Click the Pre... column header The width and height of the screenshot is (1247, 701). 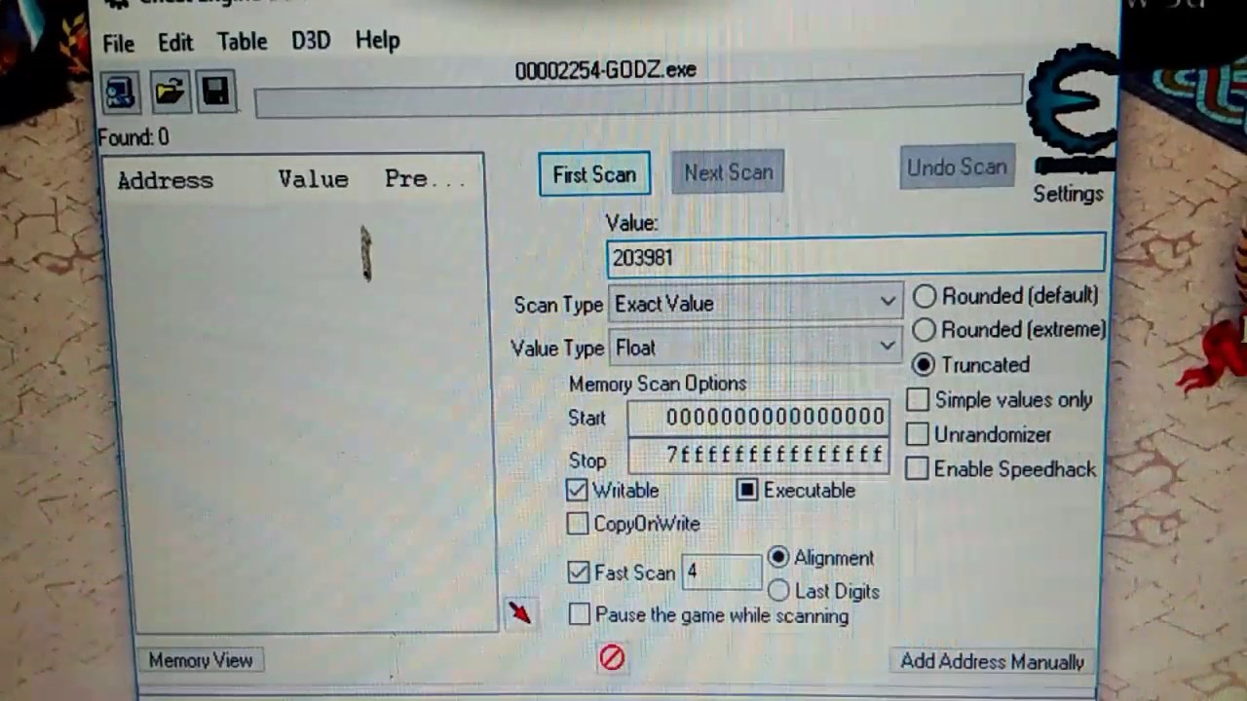click(424, 179)
